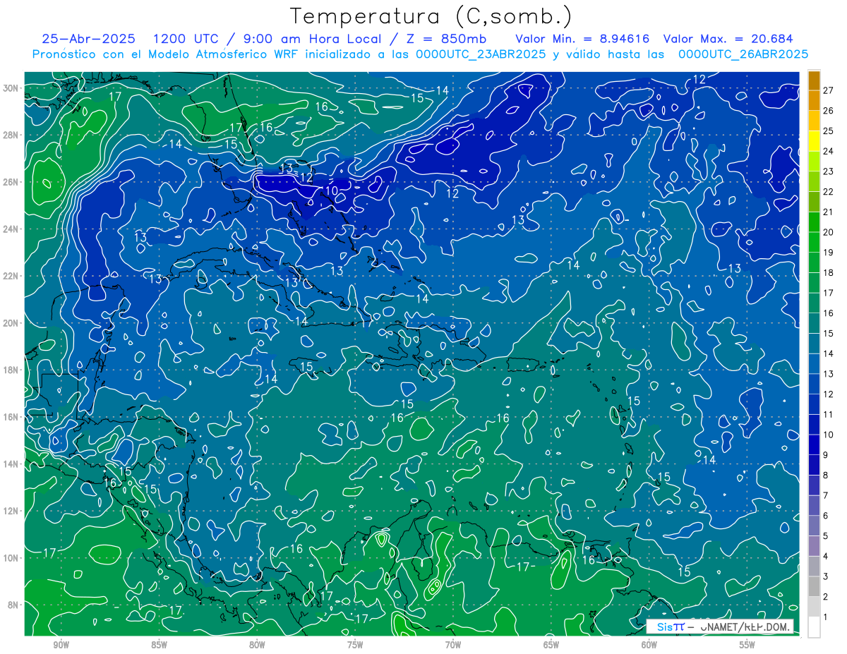Click the color scale label "1"
The image size is (847, 654).
(x=826, y=617)
